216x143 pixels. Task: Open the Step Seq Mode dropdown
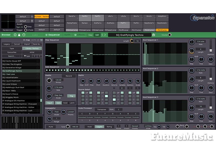pyautogui.click(x=58, y=95)
